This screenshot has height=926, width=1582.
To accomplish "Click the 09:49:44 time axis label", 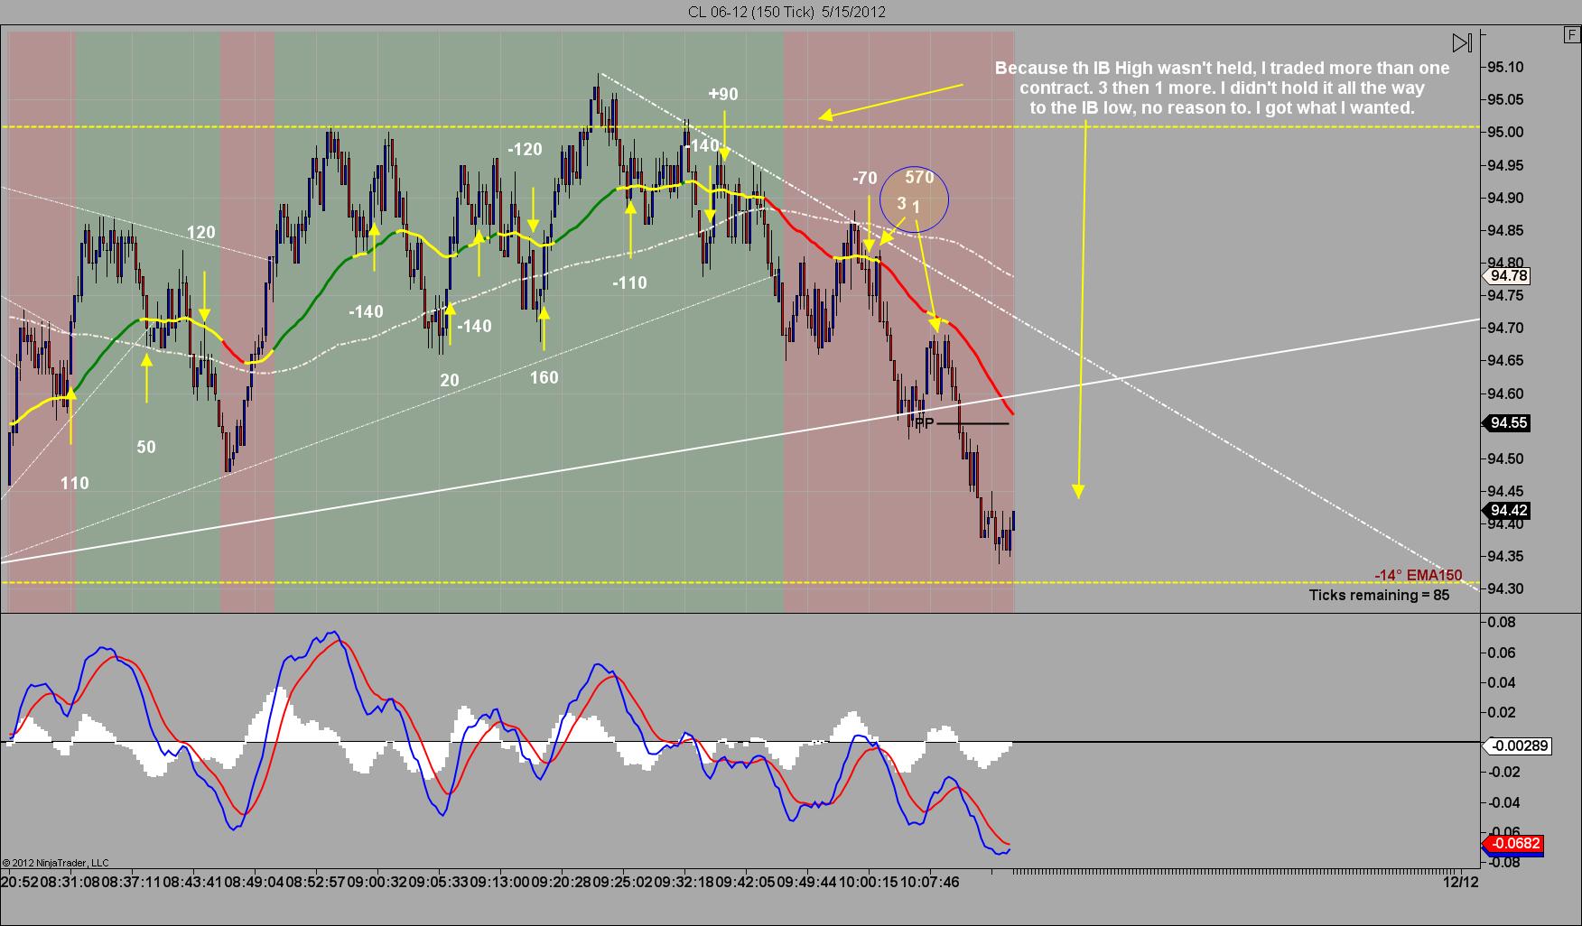I will click(x=808, y=882).
